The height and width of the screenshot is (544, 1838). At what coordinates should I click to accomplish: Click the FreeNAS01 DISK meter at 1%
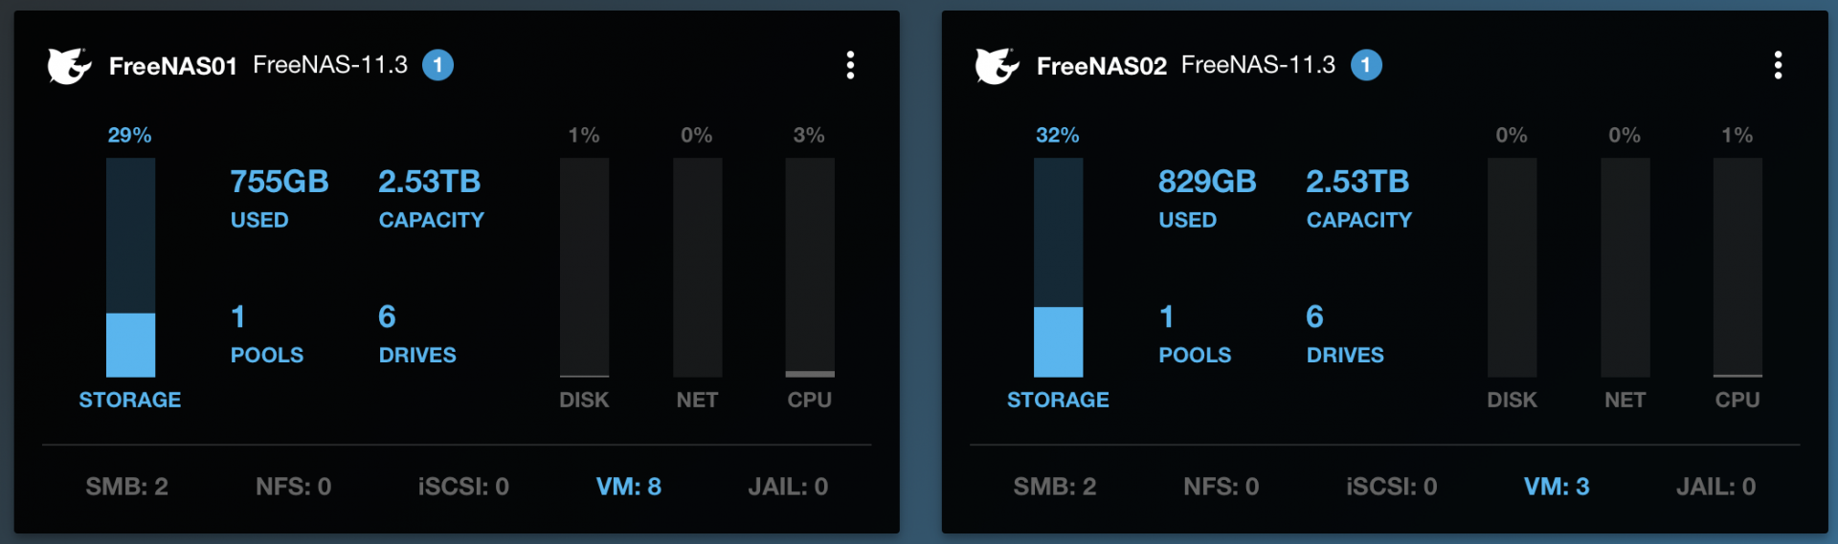pyautogui.click(x=584, y=268)
